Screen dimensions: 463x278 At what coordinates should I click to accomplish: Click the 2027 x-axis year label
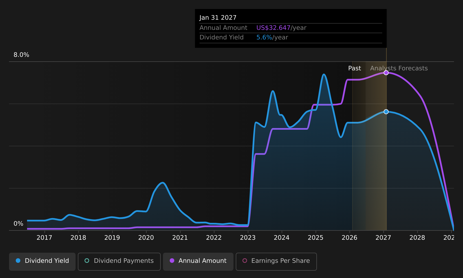[x=383, y=238]
